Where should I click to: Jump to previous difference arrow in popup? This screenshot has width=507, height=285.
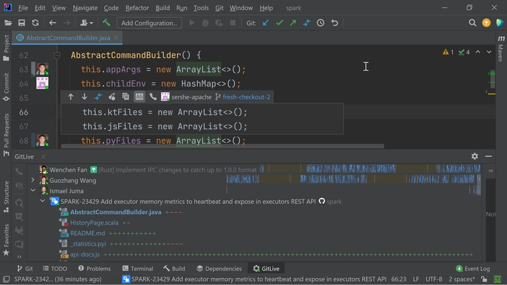71,97
